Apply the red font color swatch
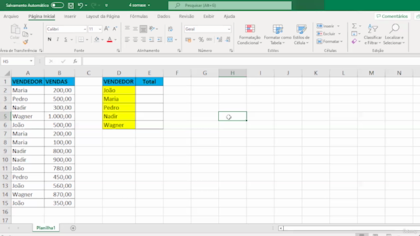420x236 pixels. [110, 39]
